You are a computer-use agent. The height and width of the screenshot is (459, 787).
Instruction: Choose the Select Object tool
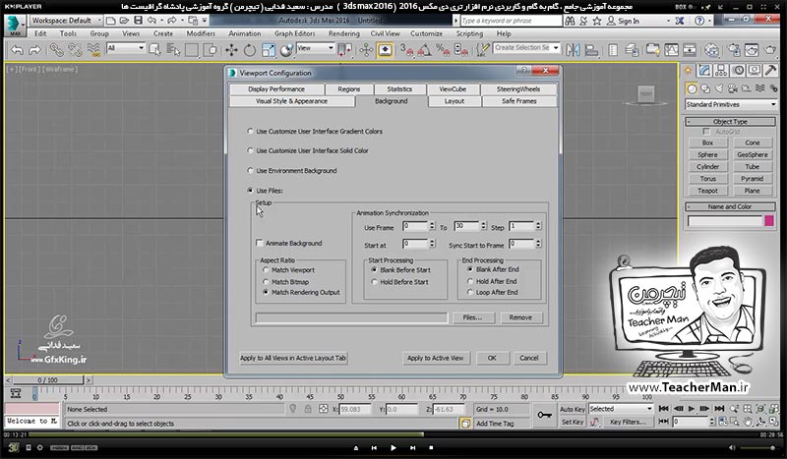(x=154, y=49)
